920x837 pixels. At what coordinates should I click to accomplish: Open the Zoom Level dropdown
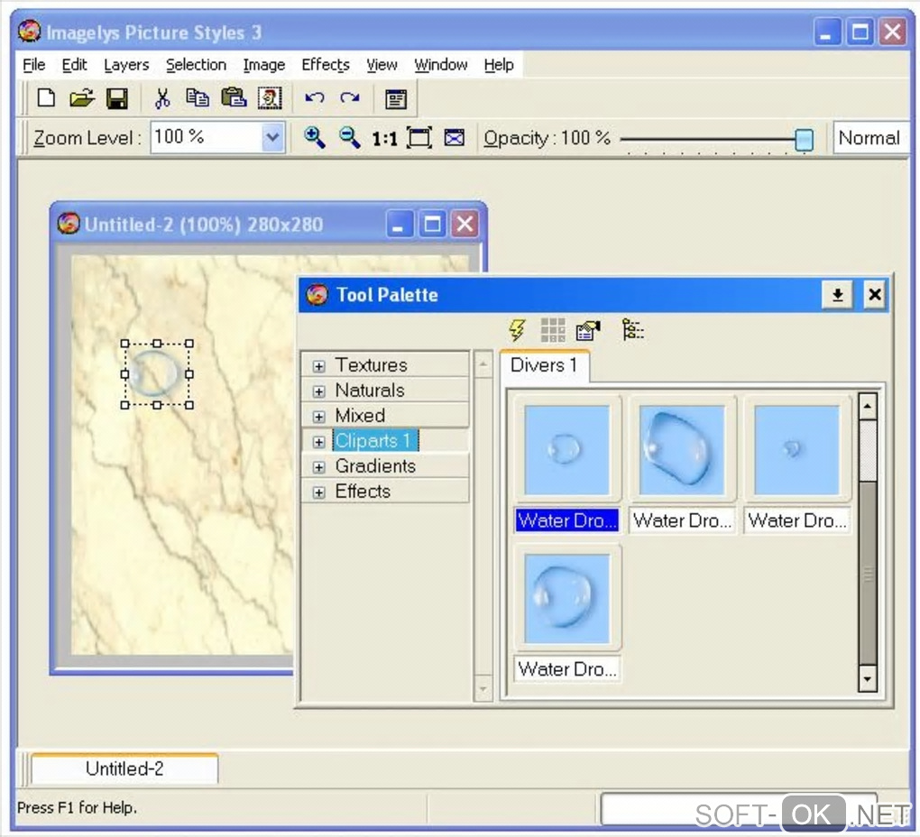tap(272, 138)
